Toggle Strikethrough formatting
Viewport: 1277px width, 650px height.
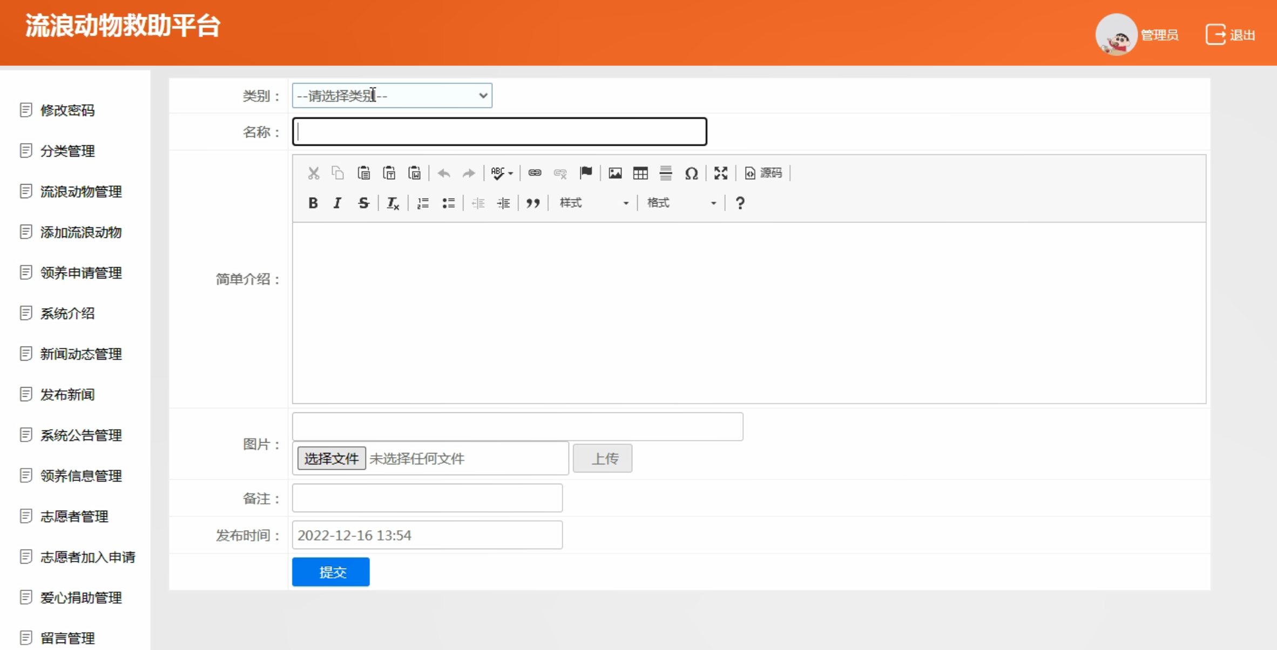363,203
